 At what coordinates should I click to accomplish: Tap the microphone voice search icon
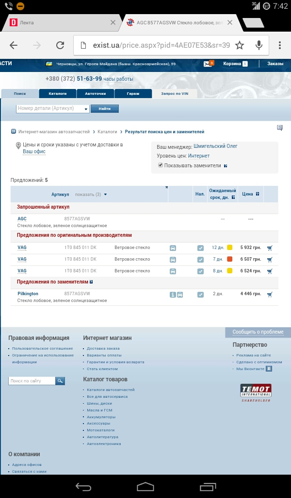pyautogui.click(x=259, y=45)
